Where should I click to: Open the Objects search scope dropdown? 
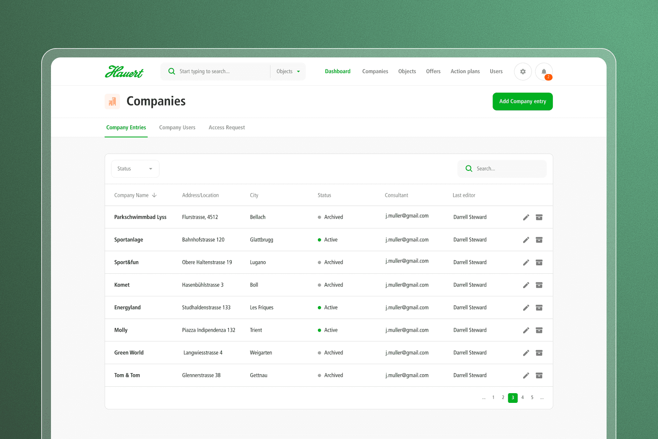288,72
